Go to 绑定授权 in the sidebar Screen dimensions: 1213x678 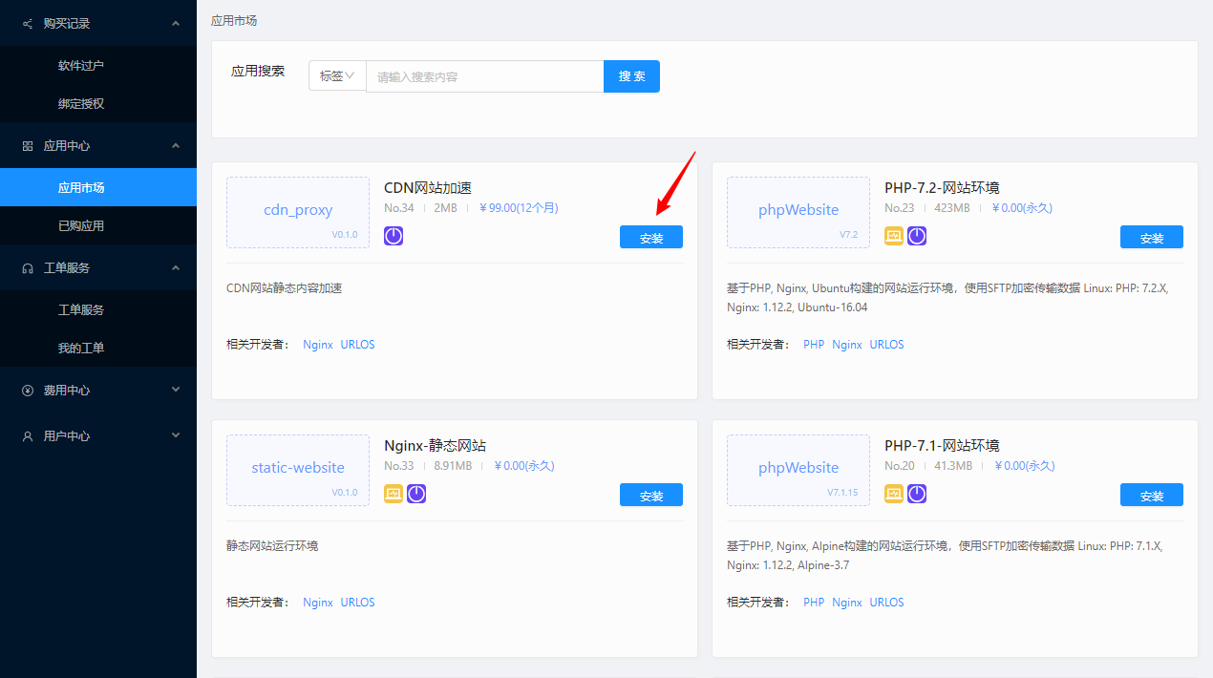81,103
